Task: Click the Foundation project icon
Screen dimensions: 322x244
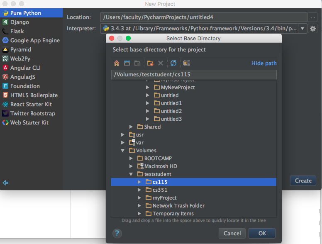Action: pyautogui.click(x=5, y=86)
